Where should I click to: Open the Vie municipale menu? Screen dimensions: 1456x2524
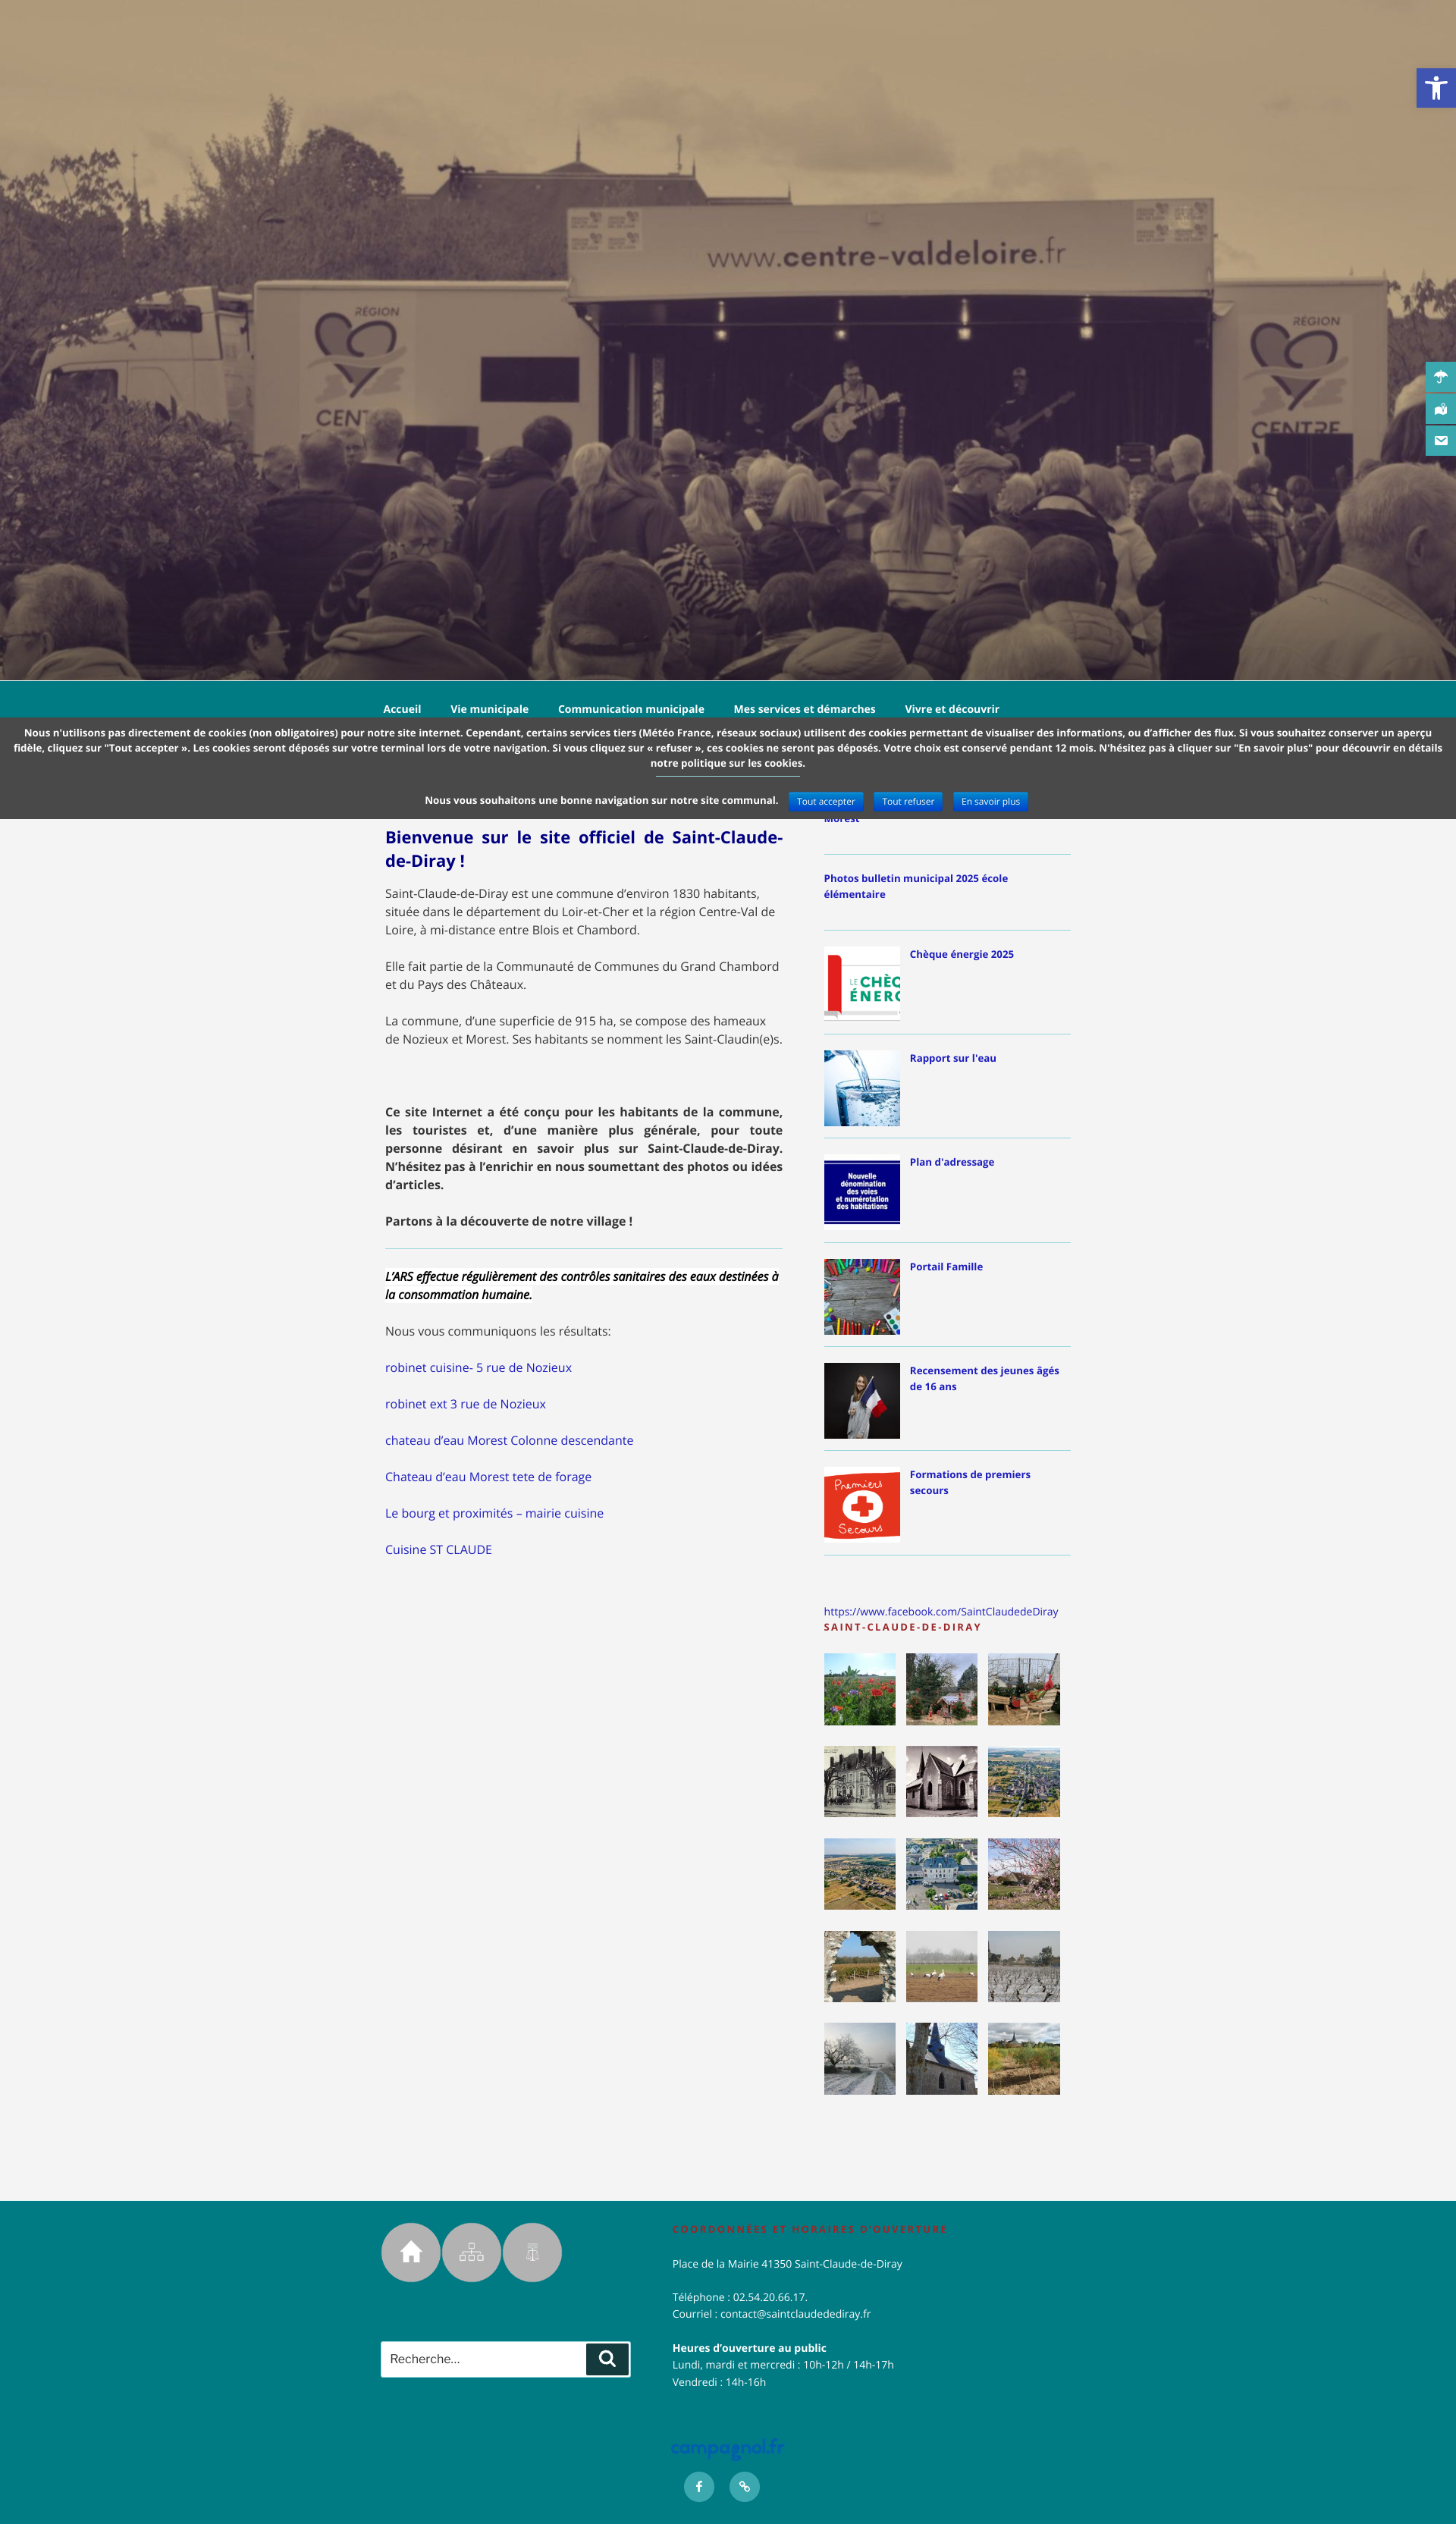click(489, 709)
